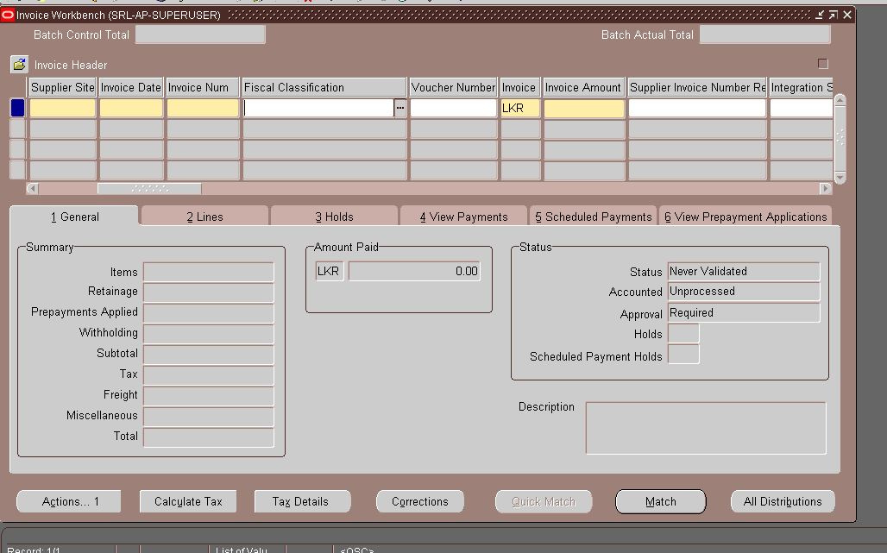Viewport: 887px width, 553px height.
Task: Click the Scheduled Payment Holds field
Action: tap(683, 355)
